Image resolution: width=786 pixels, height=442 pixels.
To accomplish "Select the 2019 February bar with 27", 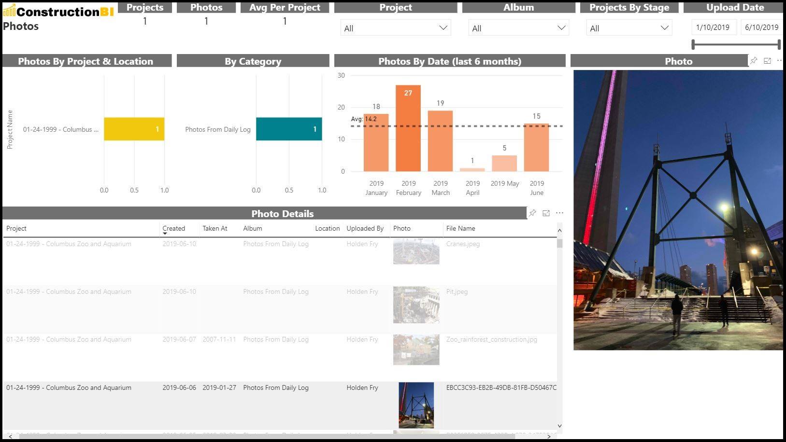I will click(x=408, y=128).
